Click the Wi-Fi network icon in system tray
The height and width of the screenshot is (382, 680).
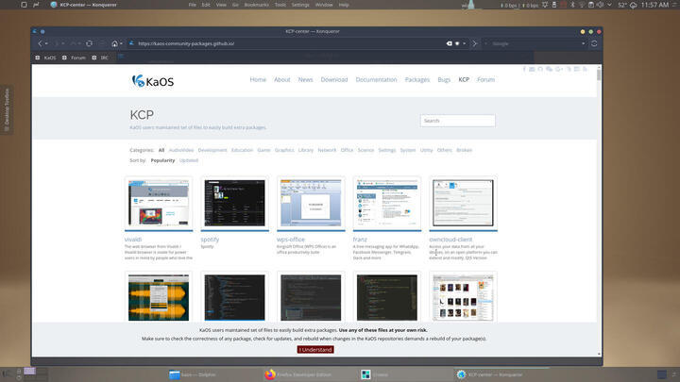[x=582, y=5]
